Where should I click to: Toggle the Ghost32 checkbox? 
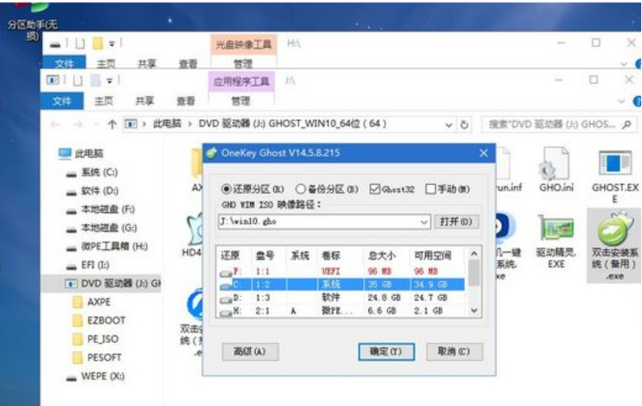click(374, 188)
